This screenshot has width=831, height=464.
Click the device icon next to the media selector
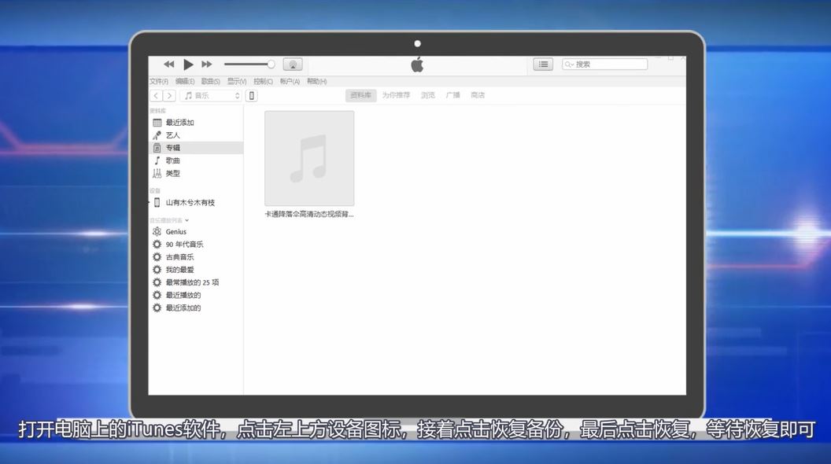click(251, 94)
